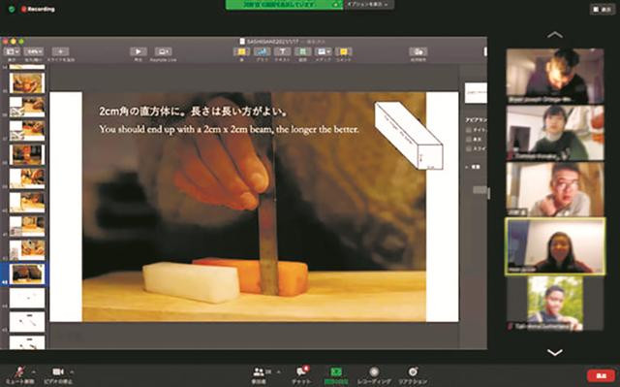Expand the Background section disclosure triangle

[467, 167]
